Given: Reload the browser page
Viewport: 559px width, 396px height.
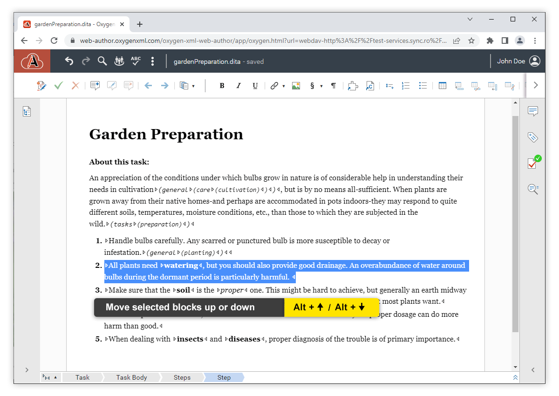Looking at the screenshot, I should [54, 41].
